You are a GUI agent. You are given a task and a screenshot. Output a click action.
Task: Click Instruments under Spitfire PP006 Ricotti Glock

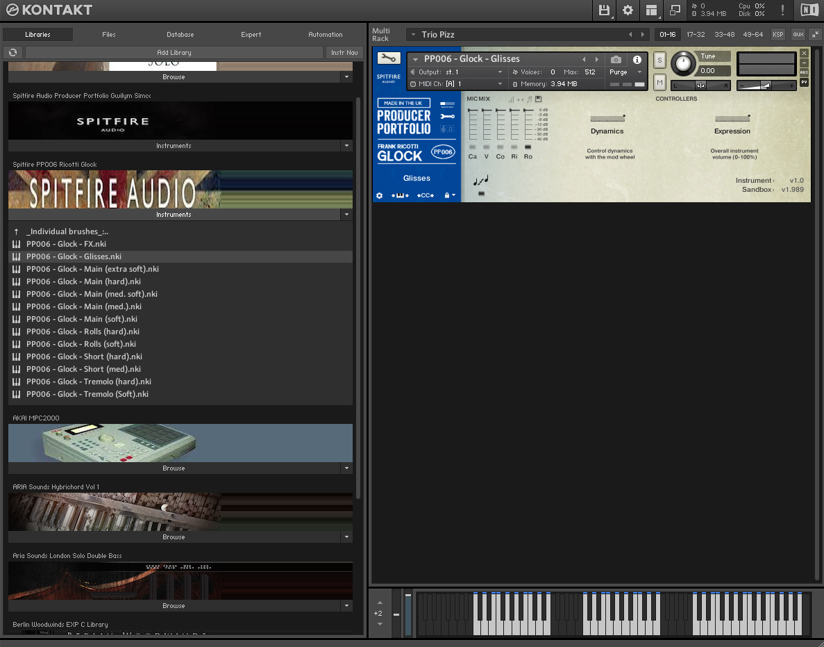coord(174,215)
